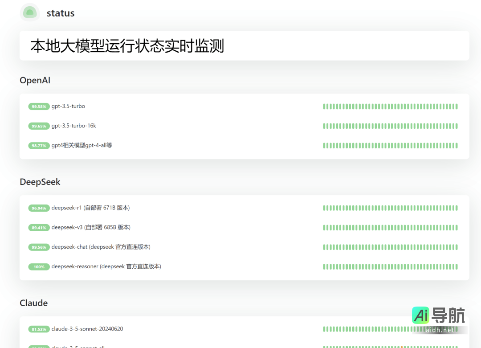Viewport: 481px width, 348px height.
Task: Click the deepseek-chat heartbeat bar
Action: click(390, 247)
